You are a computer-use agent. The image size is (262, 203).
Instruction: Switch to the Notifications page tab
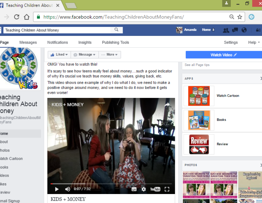tap(58, 42)
